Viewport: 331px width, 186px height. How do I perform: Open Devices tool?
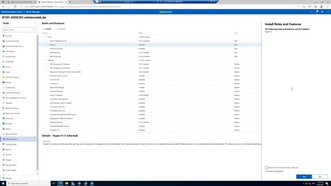click(x=8, y=67)
